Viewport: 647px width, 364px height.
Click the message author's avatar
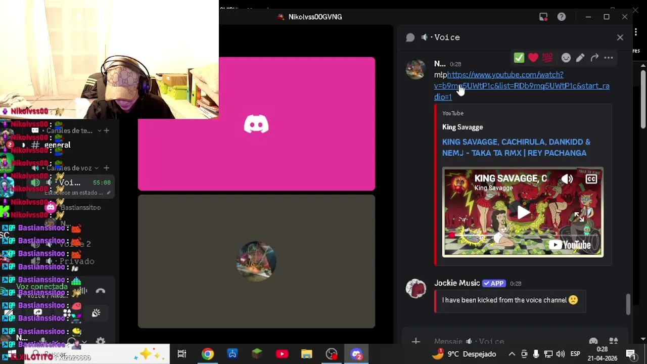coord(416,69)
